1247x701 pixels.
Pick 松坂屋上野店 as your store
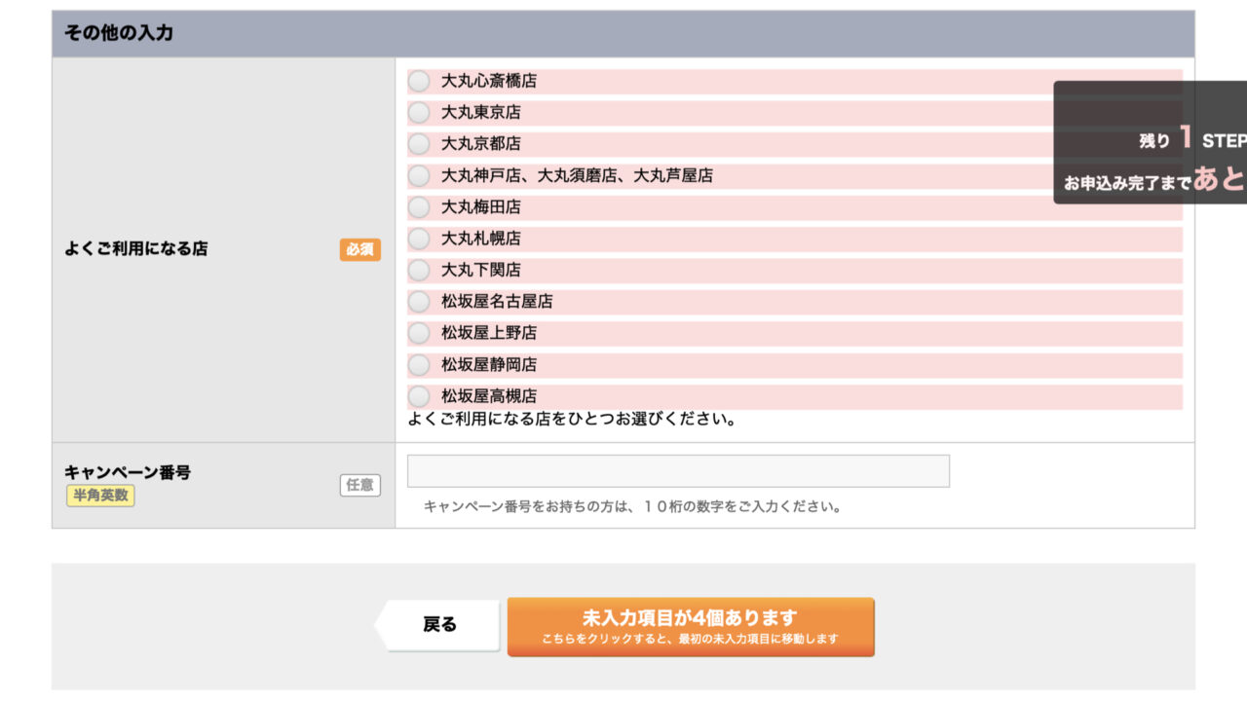pos(419,333)
